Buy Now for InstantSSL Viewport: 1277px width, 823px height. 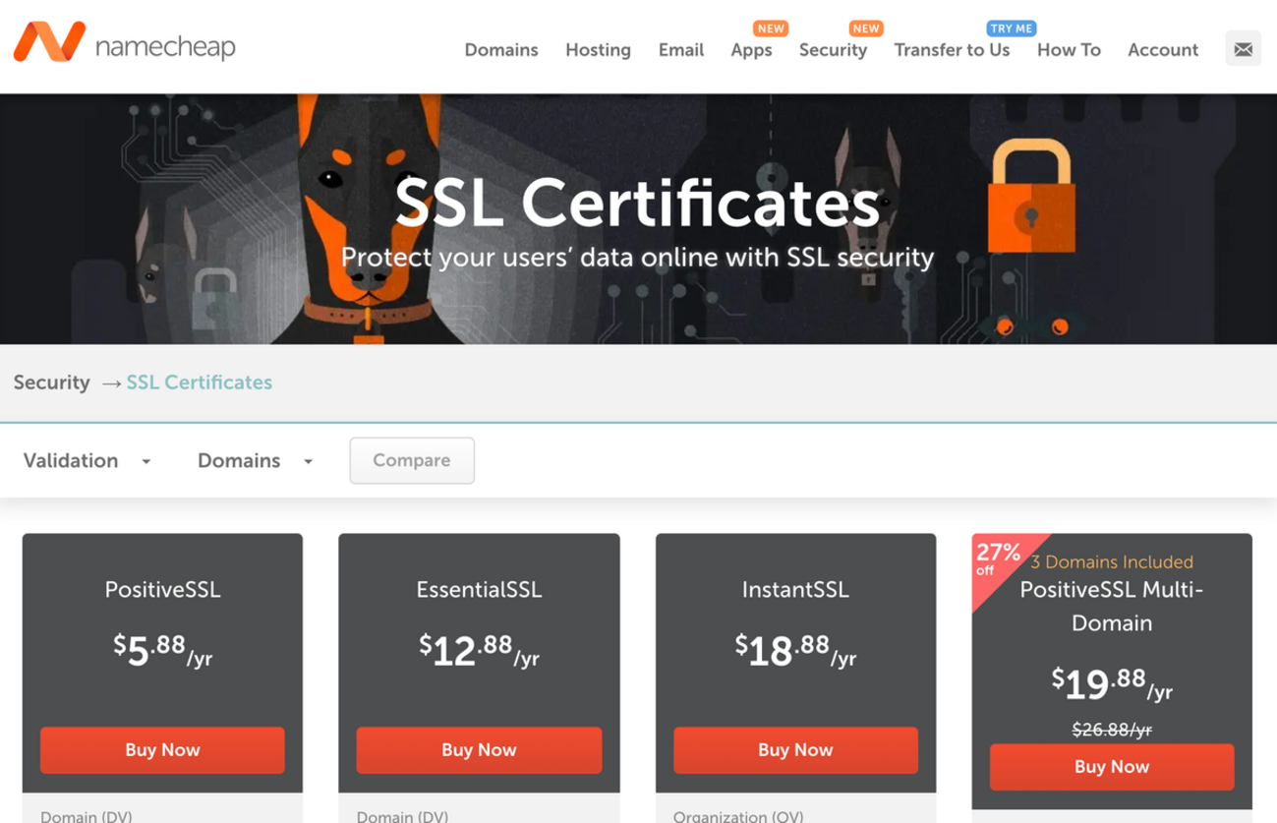(x=795, y=750)
